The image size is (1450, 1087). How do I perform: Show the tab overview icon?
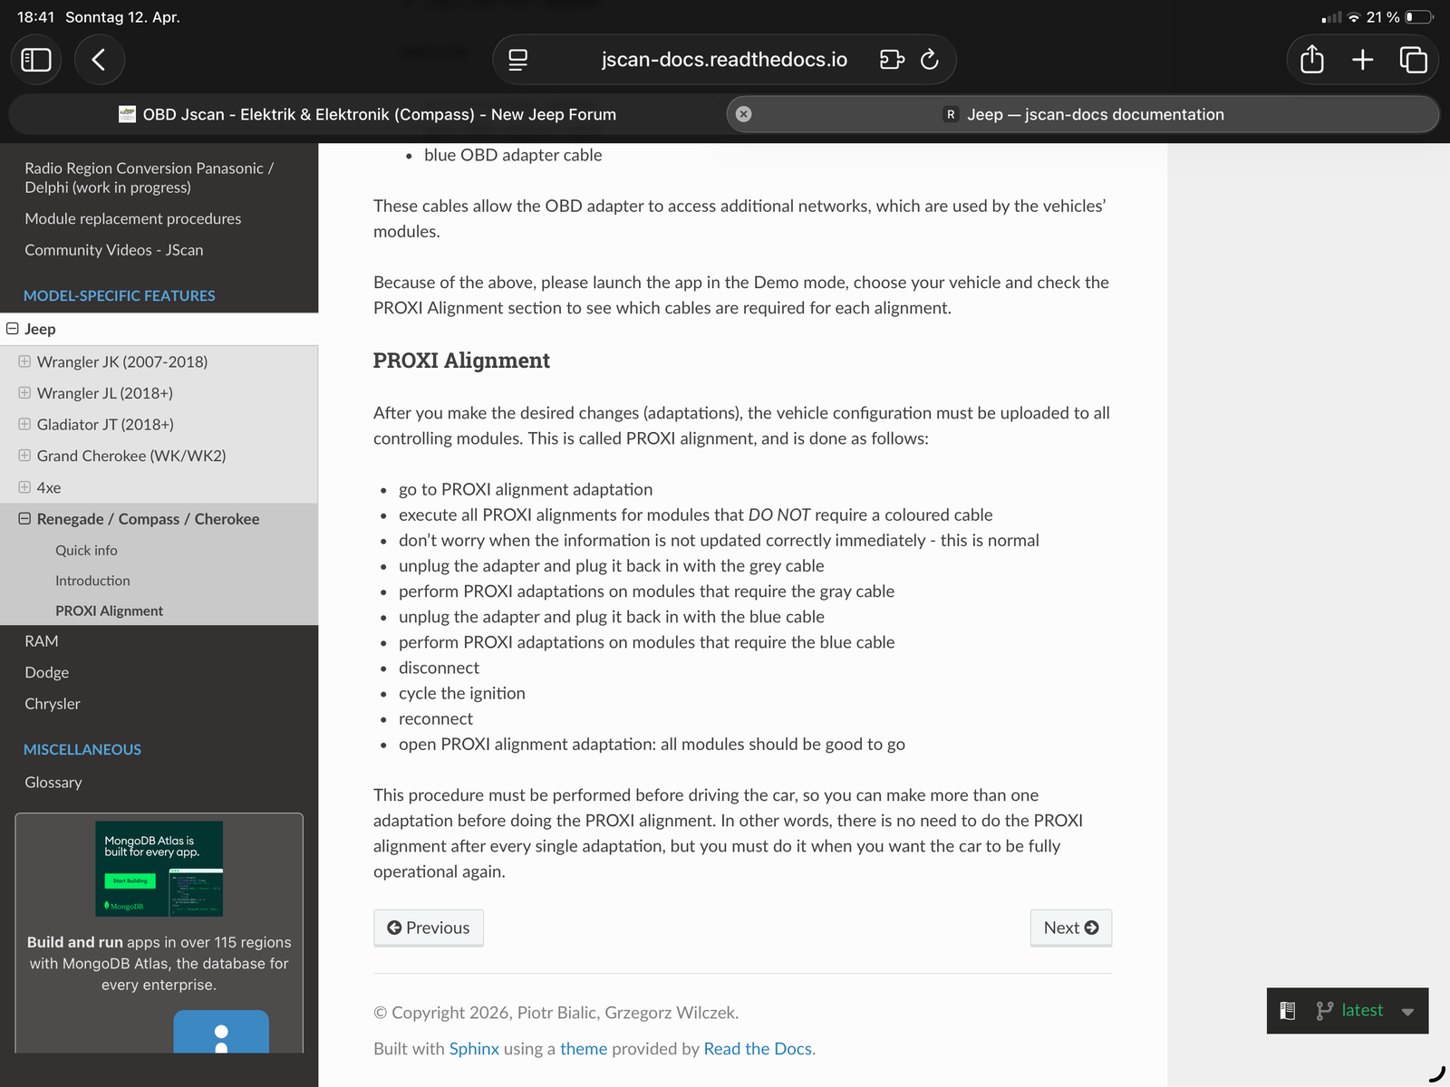point(1413,60)
